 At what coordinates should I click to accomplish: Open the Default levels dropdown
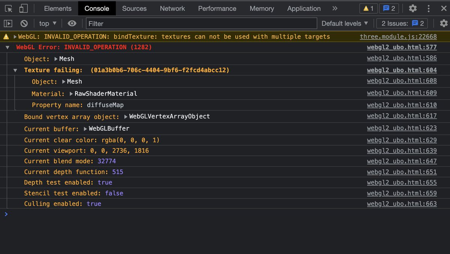[x=345, y=23]
